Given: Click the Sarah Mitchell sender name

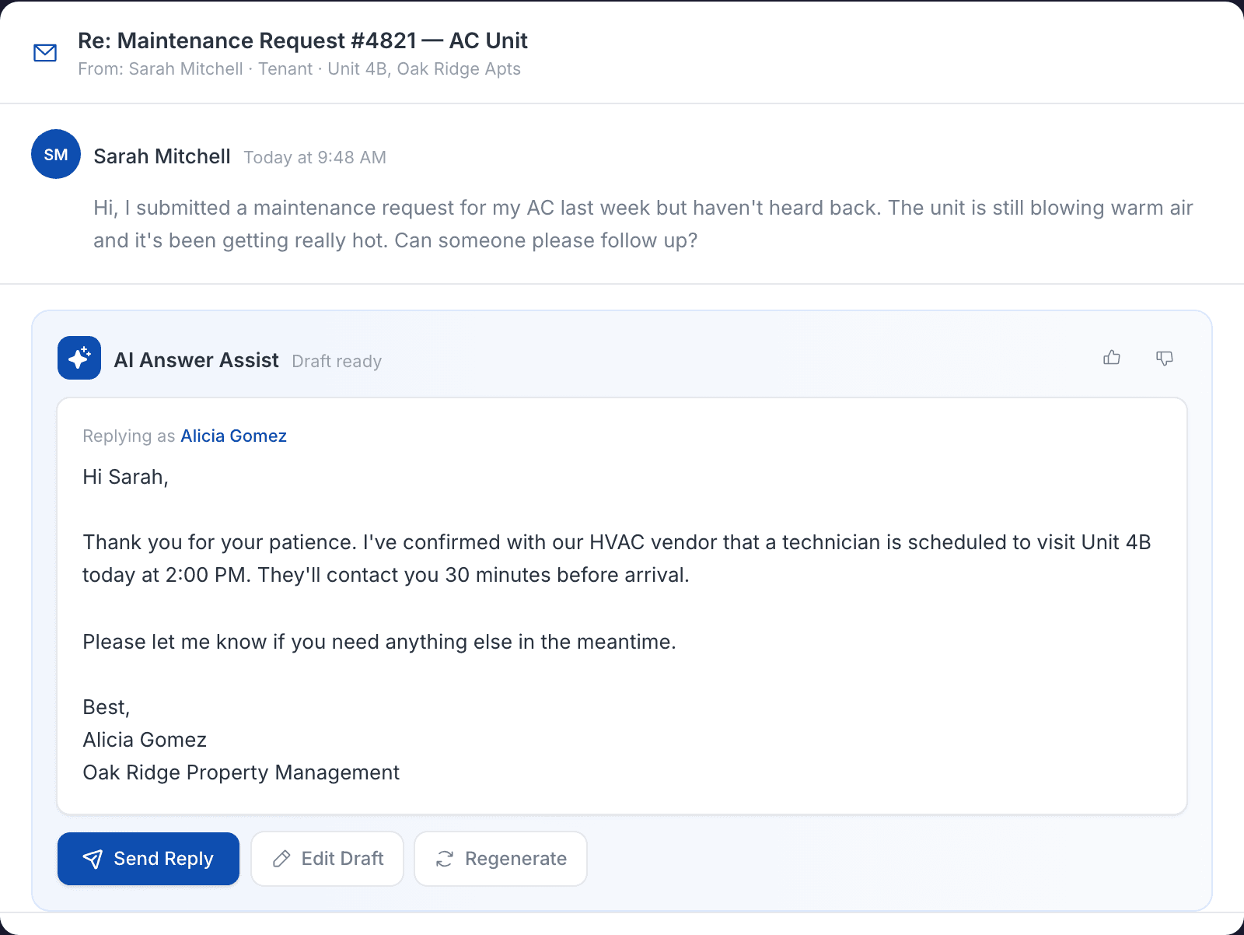Looking at the screenshot, I should tap(162, 156).
